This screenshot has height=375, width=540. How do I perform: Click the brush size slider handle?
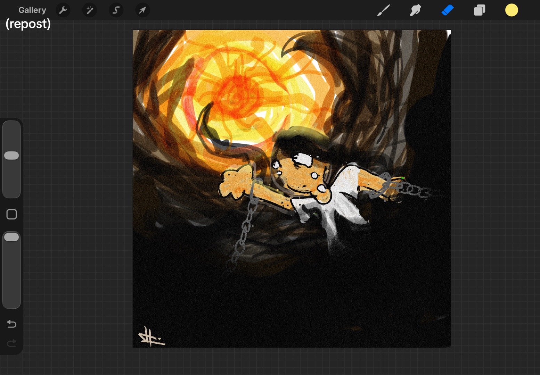coord(11,156)
